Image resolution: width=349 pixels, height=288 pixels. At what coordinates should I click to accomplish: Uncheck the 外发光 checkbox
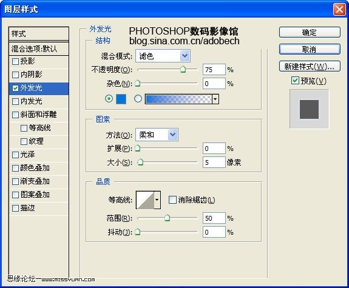point(15,89)
